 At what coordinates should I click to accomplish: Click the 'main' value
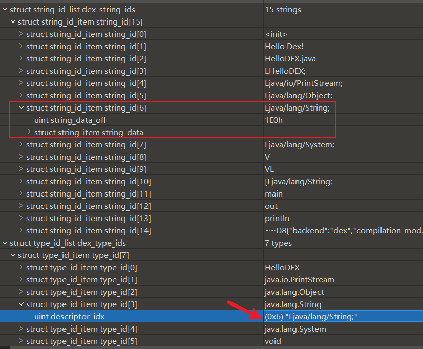point(273,194)
